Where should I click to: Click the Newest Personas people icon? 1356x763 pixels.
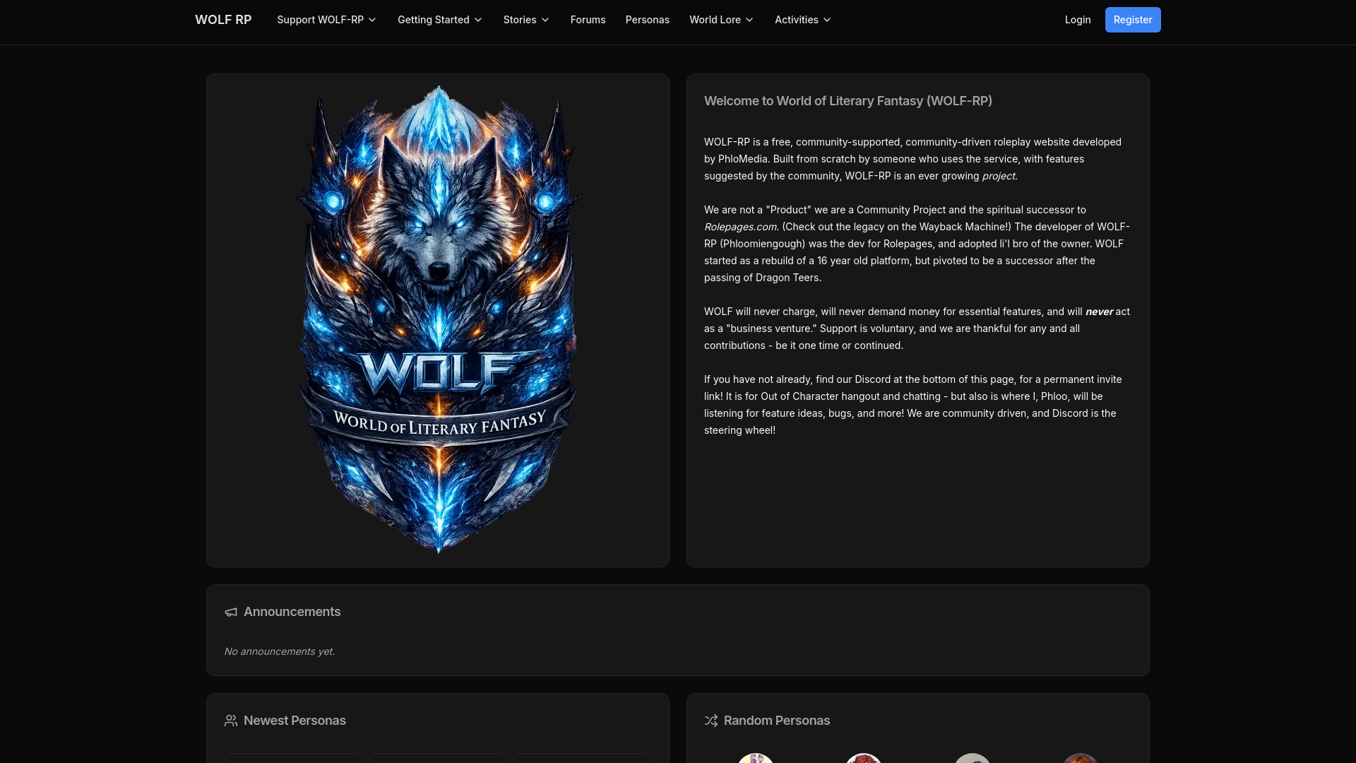[231, 721]
